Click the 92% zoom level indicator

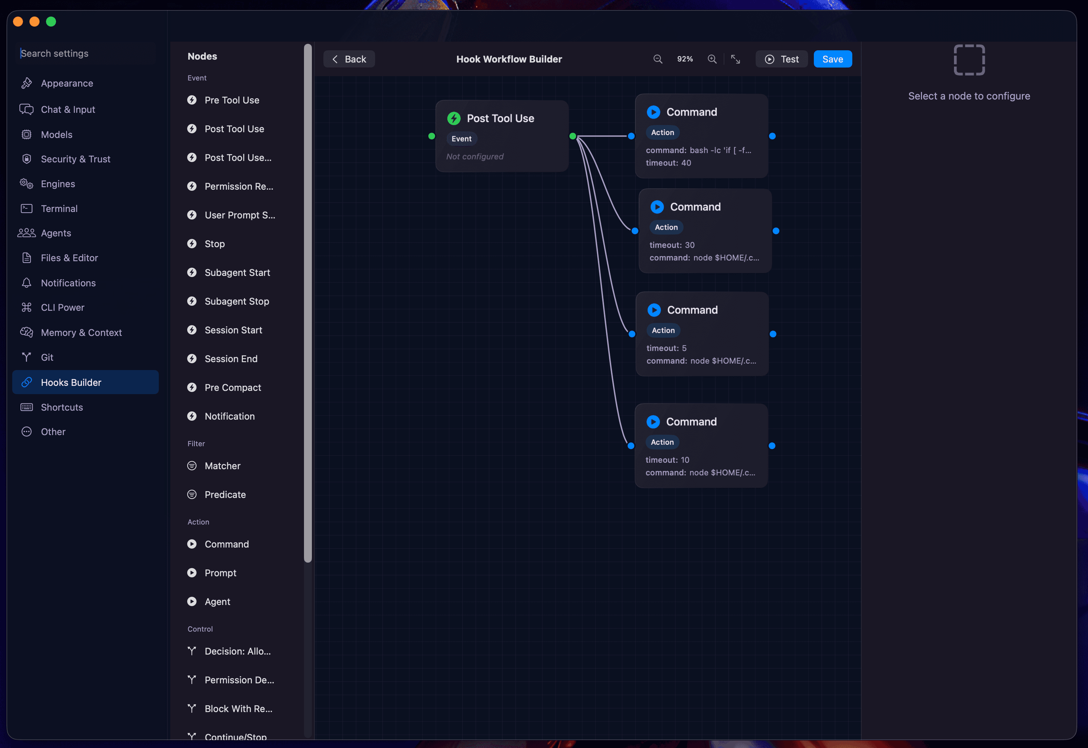pyautogui.click(x=685, y=59)
